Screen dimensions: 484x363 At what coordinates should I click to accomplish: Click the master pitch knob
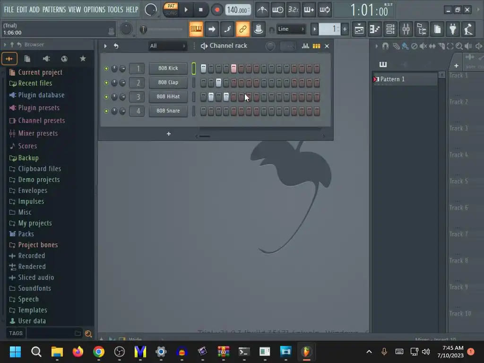point(126,29)
